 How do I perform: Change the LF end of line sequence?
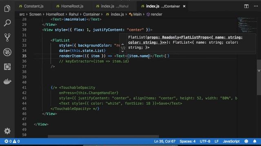click(217, 142)
